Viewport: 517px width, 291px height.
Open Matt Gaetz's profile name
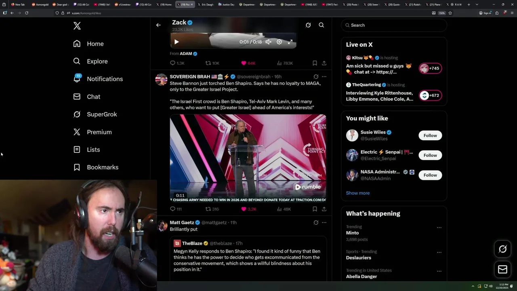182,222
